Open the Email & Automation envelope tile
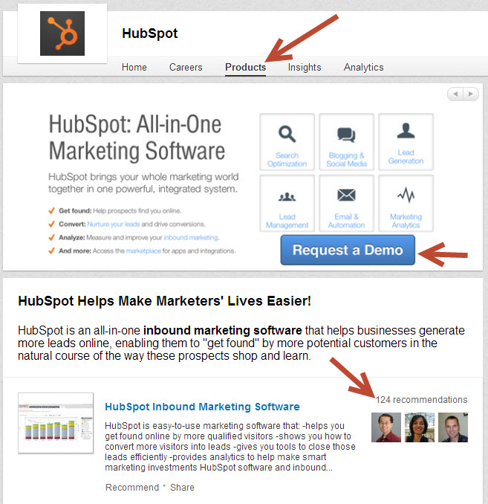488x504 pixels. point(346,203)
